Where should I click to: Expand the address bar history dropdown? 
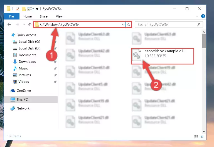[123, 25]
